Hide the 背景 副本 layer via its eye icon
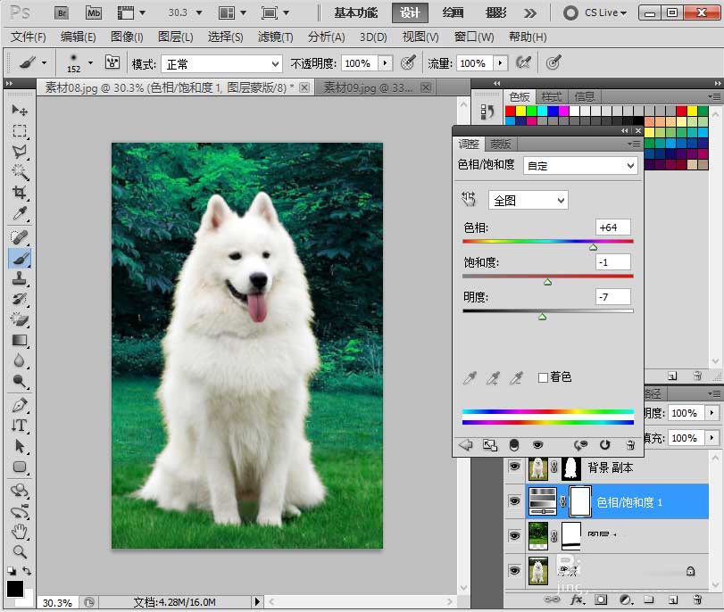This screenshot has width=724, height=612. (x=513, y=467)
